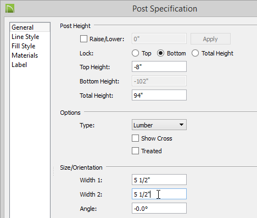The image size is (257, 218).
Task: Go to the Fill Style panel
Action: click(x=24, y=46)
